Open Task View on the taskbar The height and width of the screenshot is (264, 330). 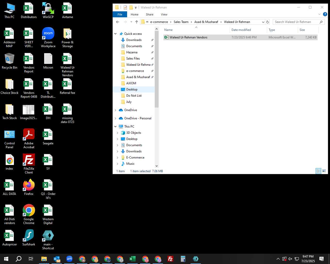click(x=31, y=259)
